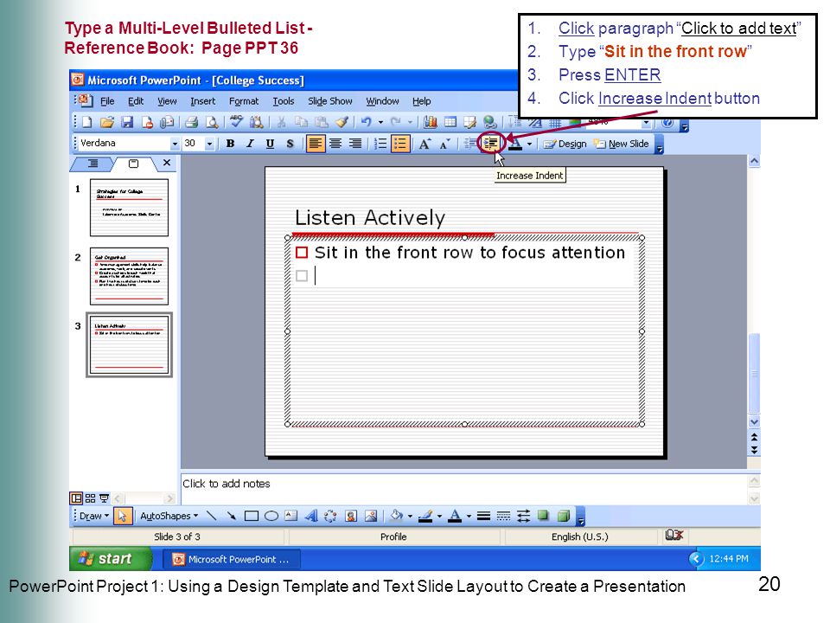
Task: Click Microsoft PowerPoint taskbar button
Action: coord(231,559)
